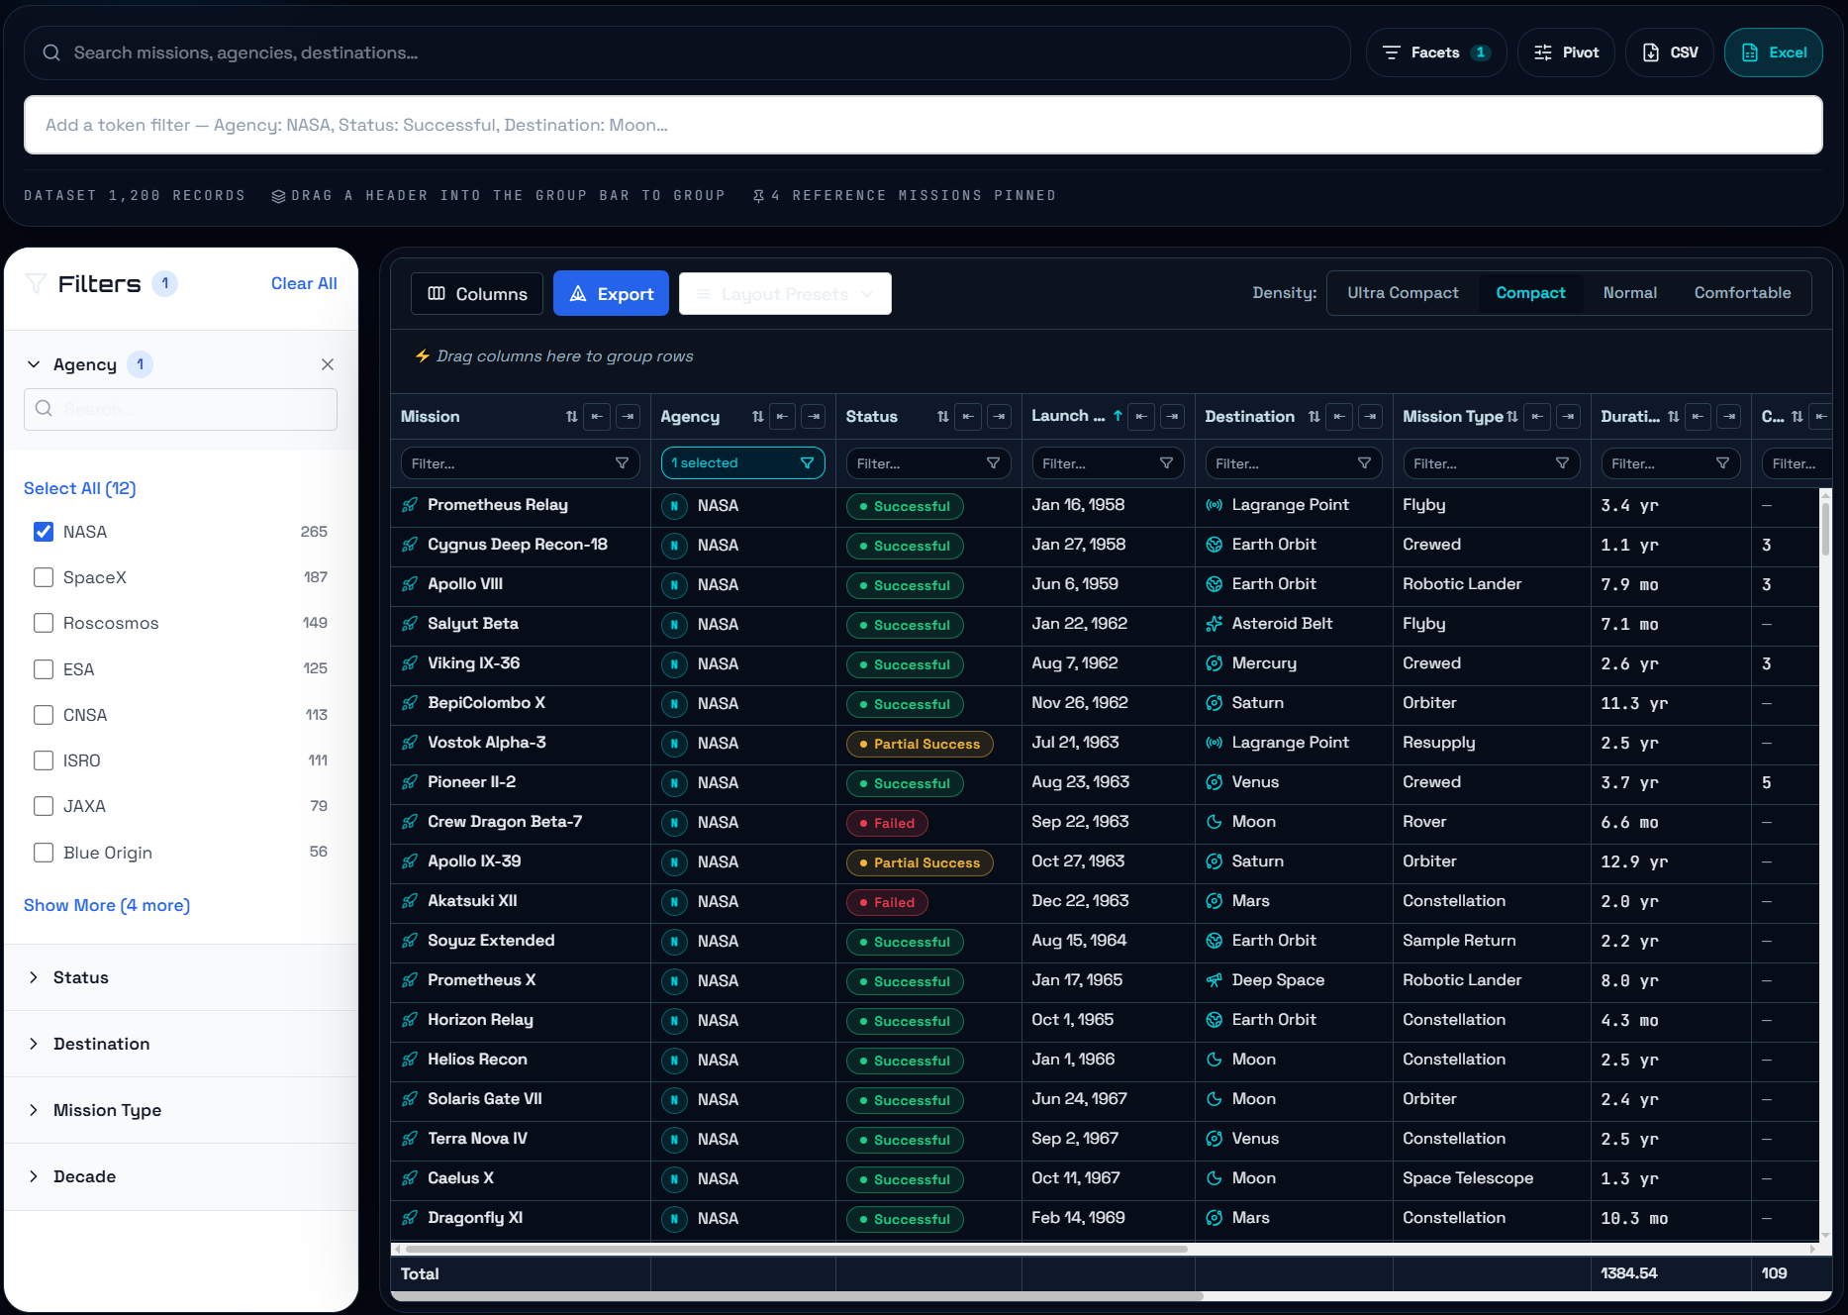
Task: Expand the Decade filter group
Action: pos(34,1176)
